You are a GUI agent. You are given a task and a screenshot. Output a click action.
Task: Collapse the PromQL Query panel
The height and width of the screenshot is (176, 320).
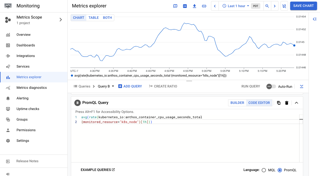(x=297, y=103)
